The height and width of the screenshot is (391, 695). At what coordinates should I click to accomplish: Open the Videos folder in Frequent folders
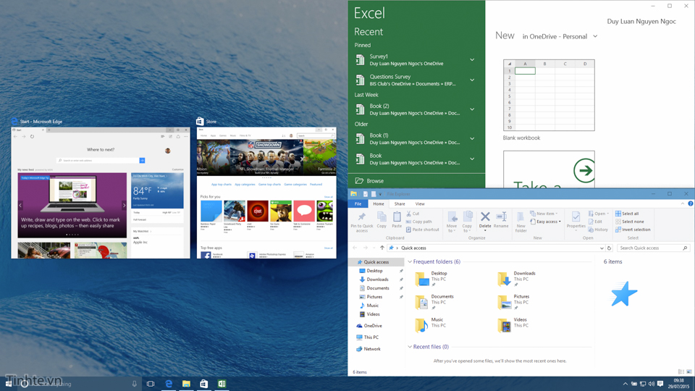(512, 325)
